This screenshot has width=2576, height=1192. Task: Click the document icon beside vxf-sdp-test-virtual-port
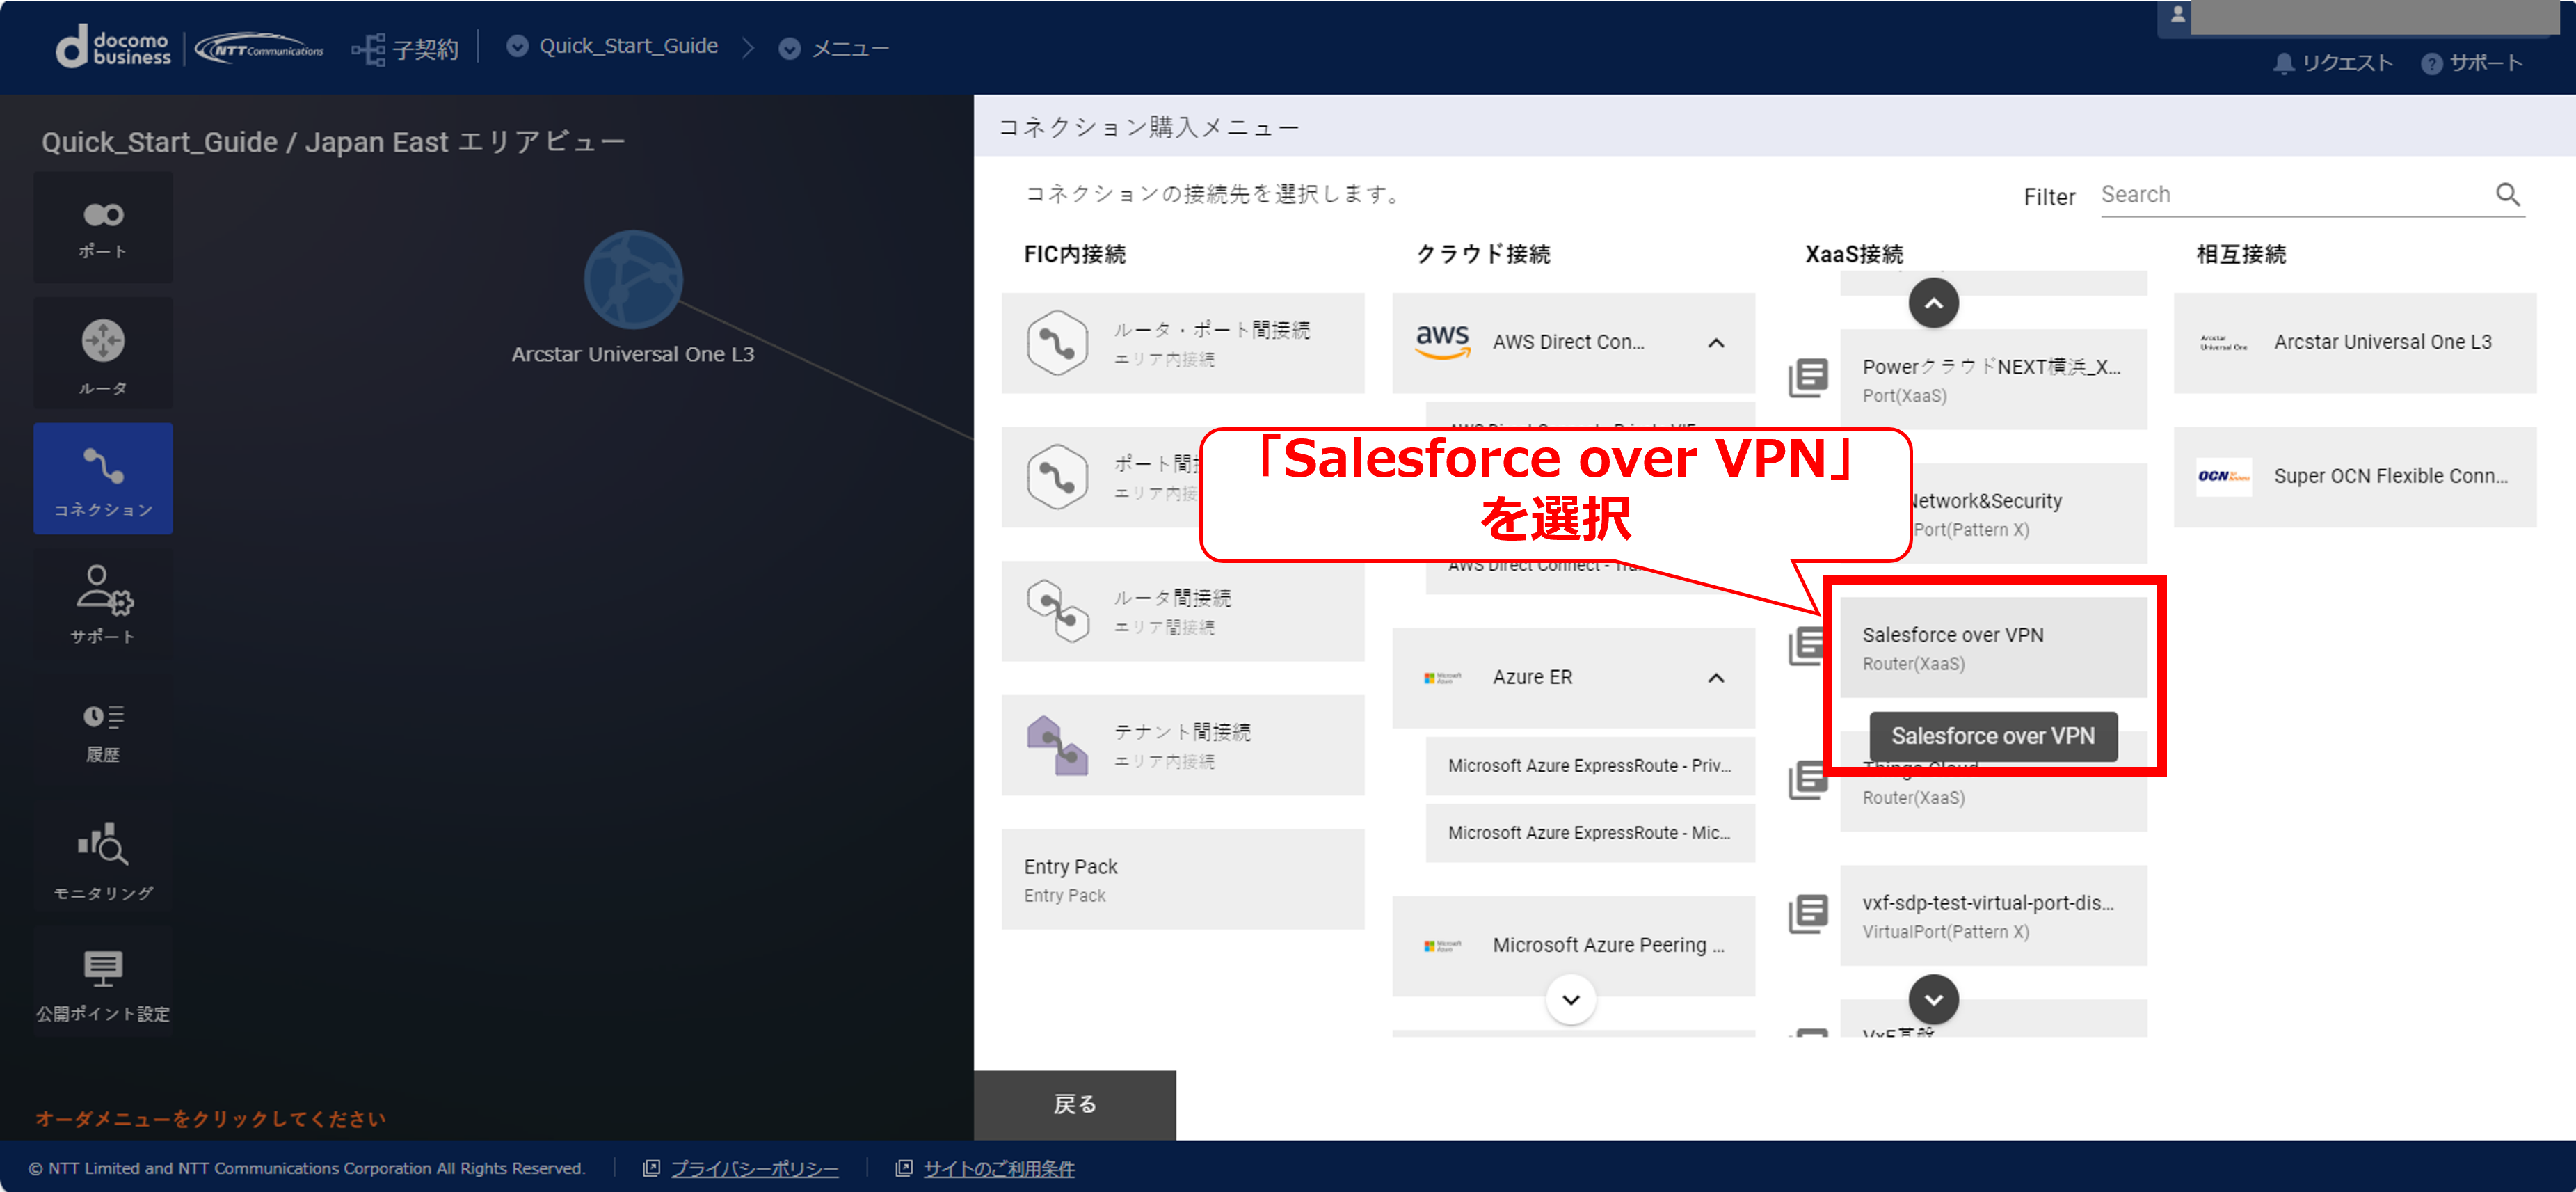coord(1808,913)
